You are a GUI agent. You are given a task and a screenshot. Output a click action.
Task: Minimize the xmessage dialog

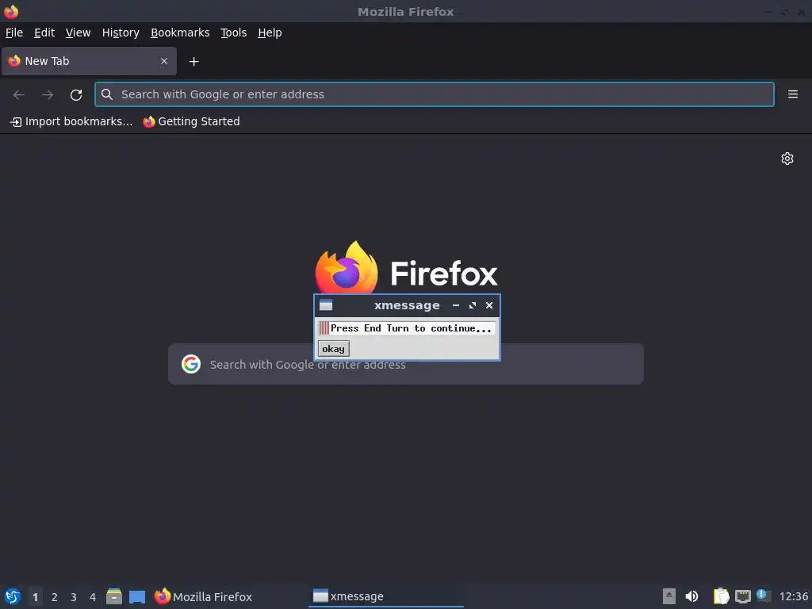[456, 305]
